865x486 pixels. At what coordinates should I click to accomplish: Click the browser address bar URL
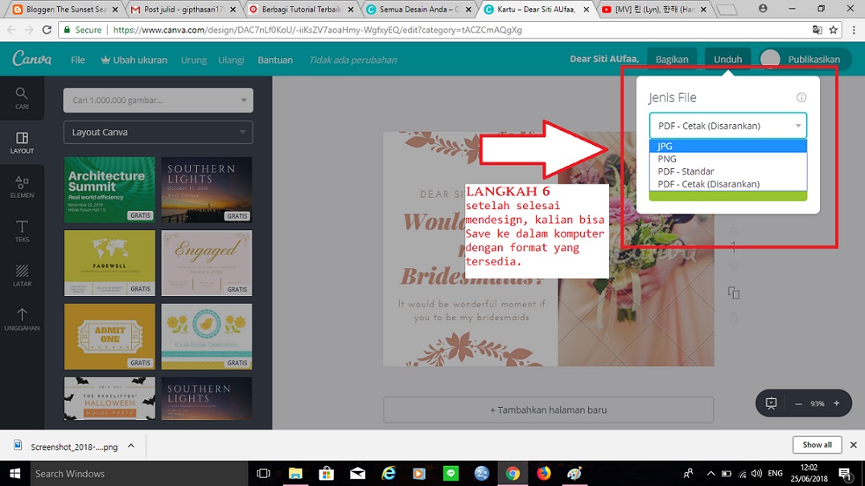(x=317, y=30)
